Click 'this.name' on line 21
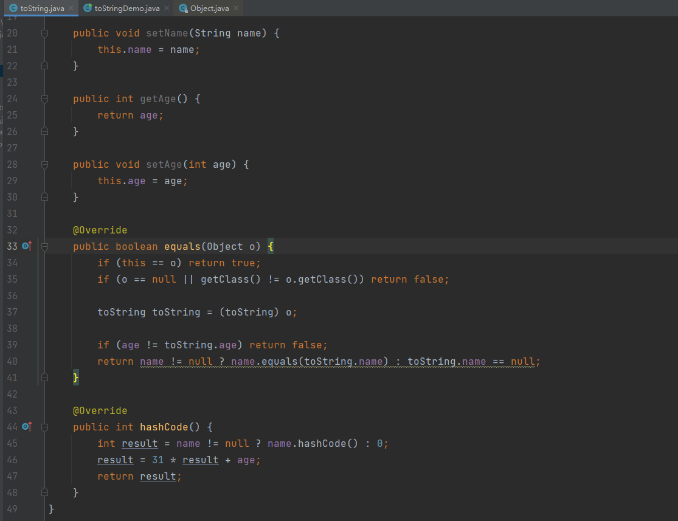The height and width of the screenshot is (521, 678). pos(125,50)
